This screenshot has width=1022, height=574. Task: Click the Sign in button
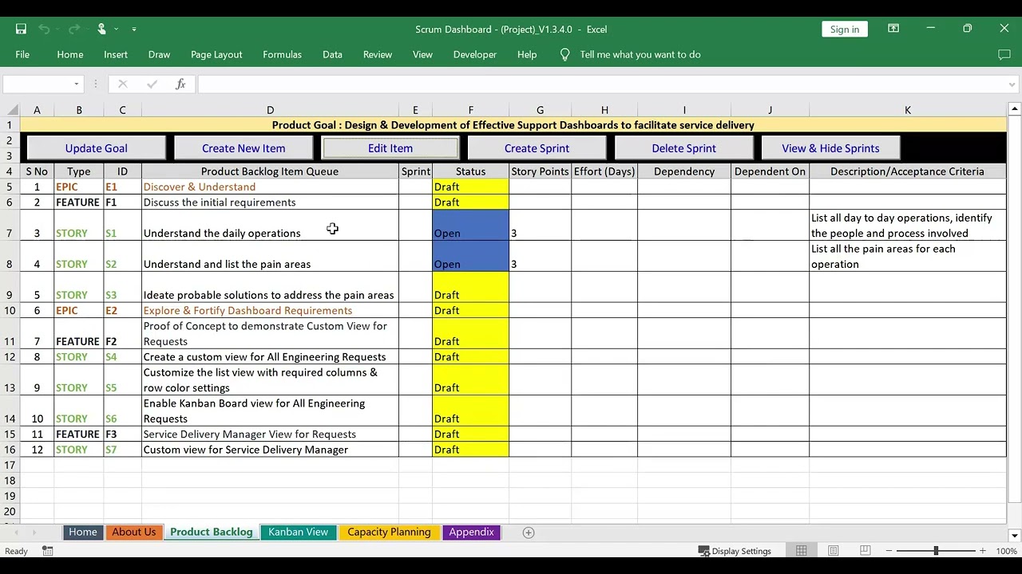(844, 29)
